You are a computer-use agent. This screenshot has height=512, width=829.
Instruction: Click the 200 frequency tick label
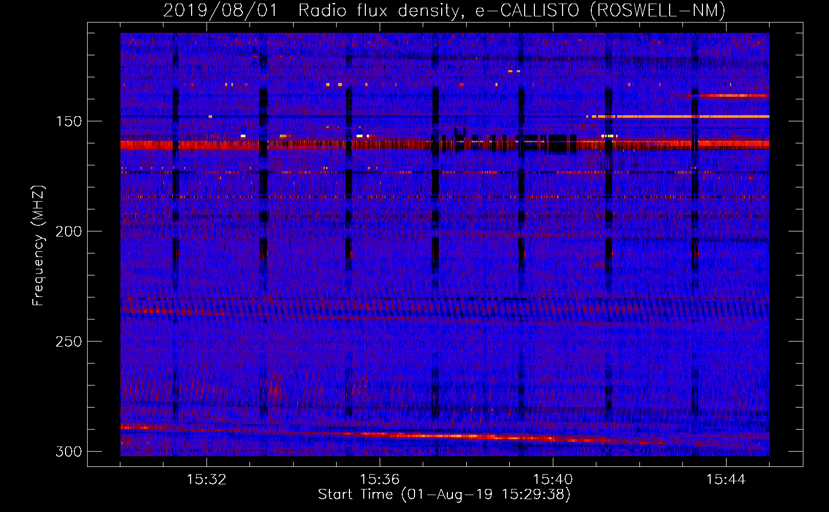coord(69,231)
